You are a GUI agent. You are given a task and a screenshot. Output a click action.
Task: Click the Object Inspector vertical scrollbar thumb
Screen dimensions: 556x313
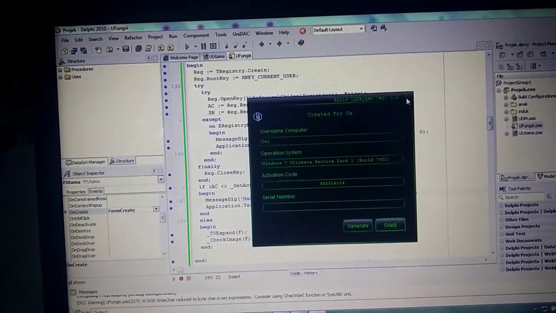(163, 218)
